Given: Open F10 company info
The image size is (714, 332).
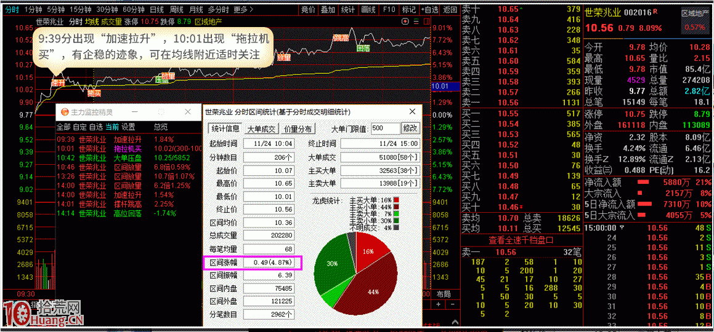Looking at the screenshot, I should point(389,9).
